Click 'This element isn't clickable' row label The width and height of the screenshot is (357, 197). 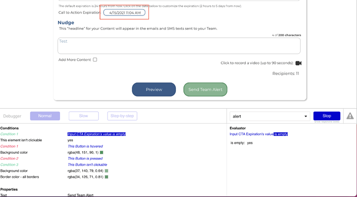pos(21,140)
